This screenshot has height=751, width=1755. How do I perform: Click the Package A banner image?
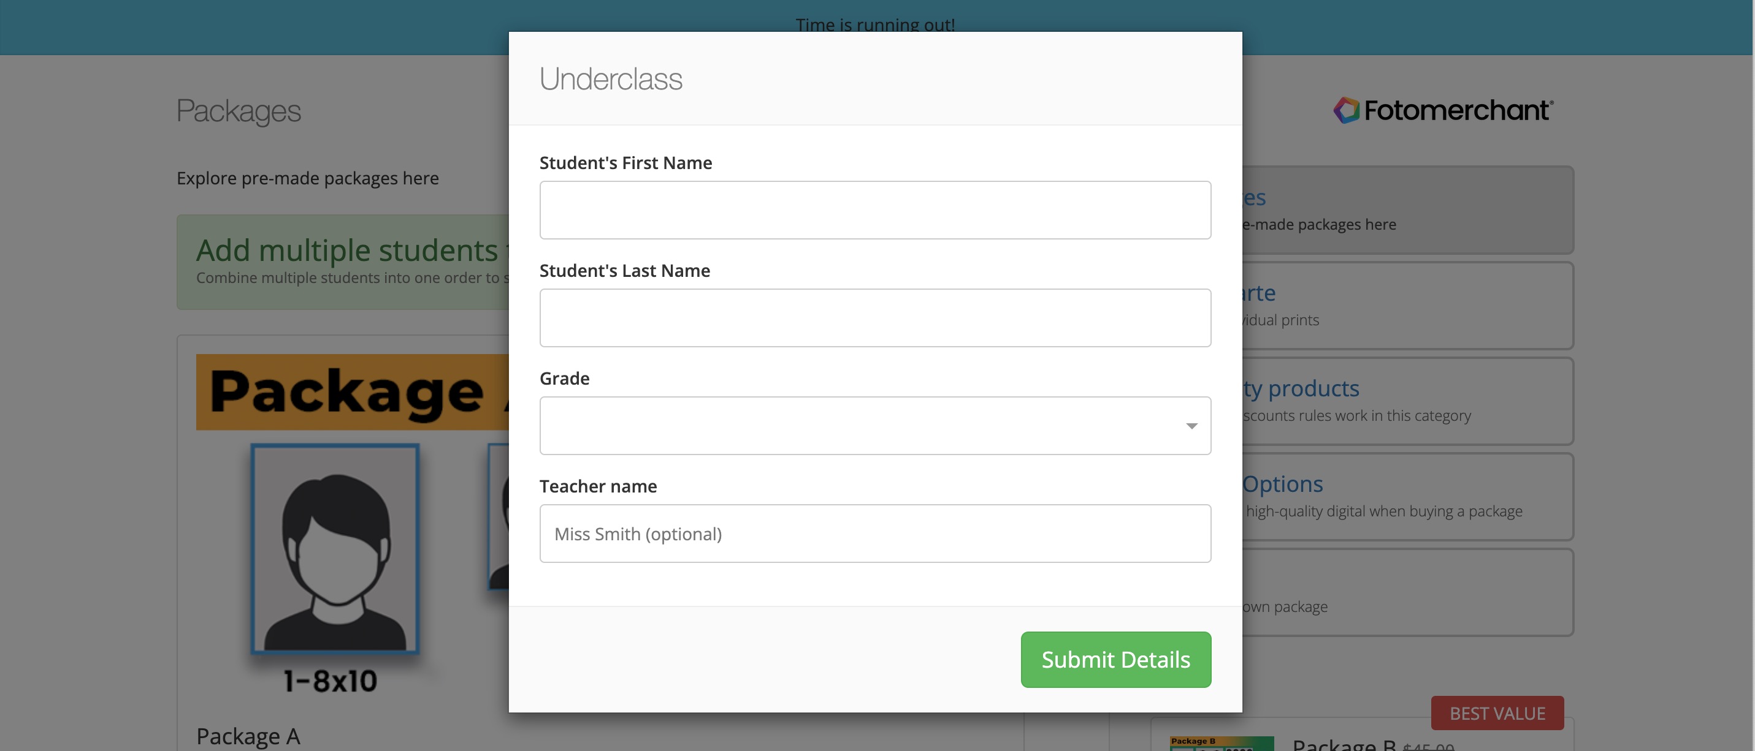[x=352, y=391]
